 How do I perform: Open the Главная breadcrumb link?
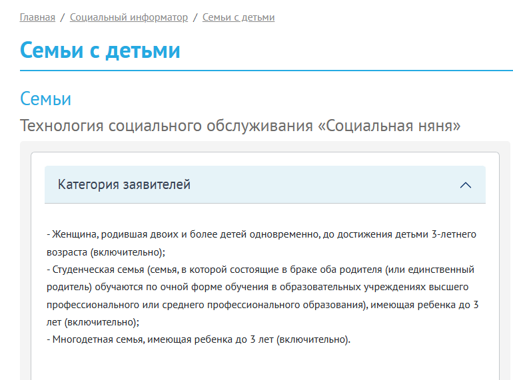(37, 17)
